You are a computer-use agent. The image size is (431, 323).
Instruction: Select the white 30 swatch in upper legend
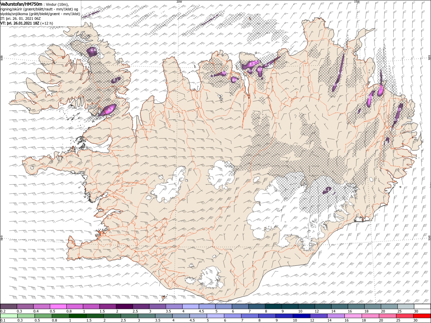pyautogui.click(x=422, y=307)
